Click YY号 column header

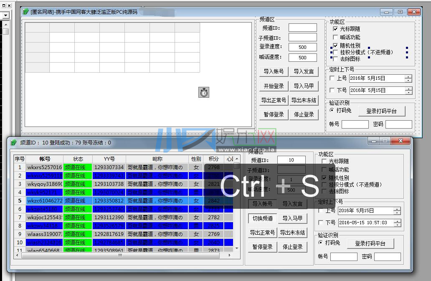click(109, 159)
